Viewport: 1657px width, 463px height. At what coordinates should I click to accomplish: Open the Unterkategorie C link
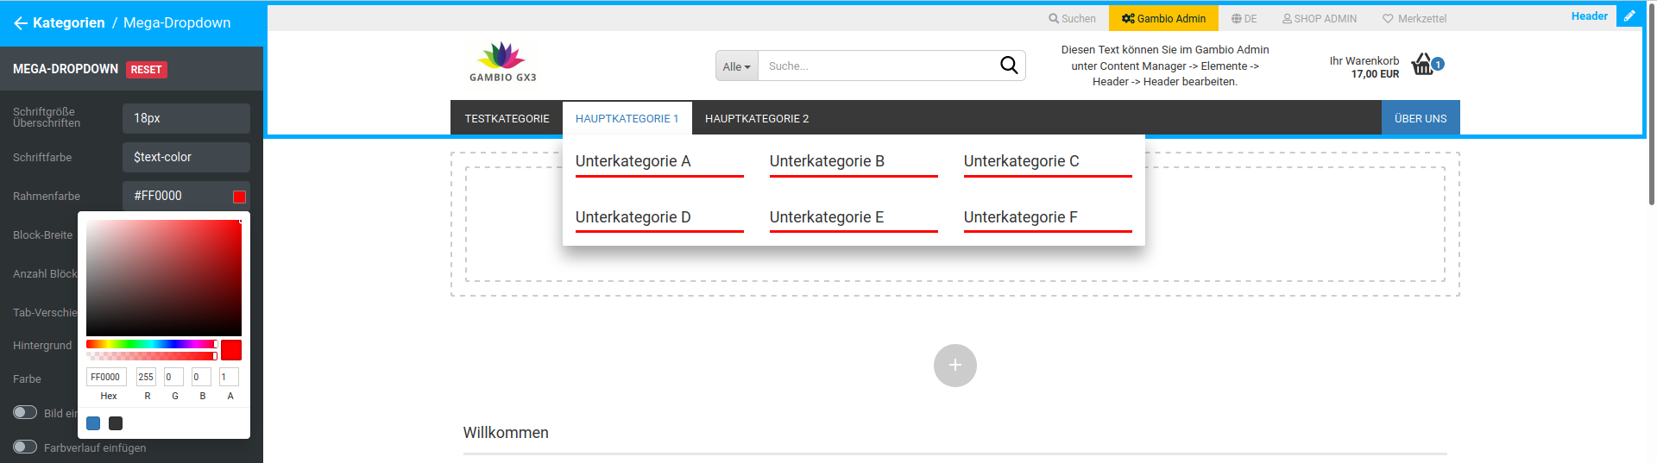tap(1021, 161)
